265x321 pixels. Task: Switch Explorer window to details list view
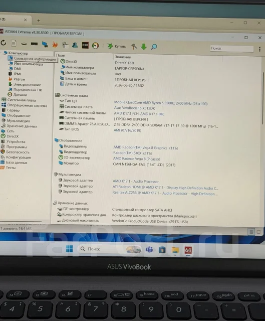pos(251,232)
